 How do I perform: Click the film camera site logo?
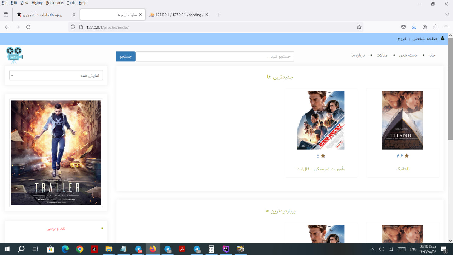point(15,55)
